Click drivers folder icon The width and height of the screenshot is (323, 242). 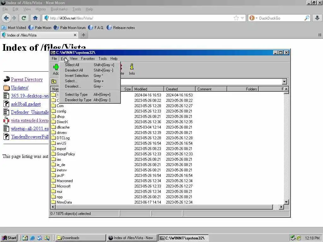click(54, 132)
